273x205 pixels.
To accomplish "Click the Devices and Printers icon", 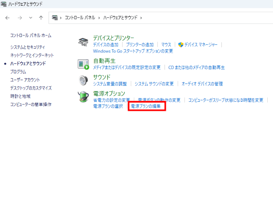I will tap(83, 42).
